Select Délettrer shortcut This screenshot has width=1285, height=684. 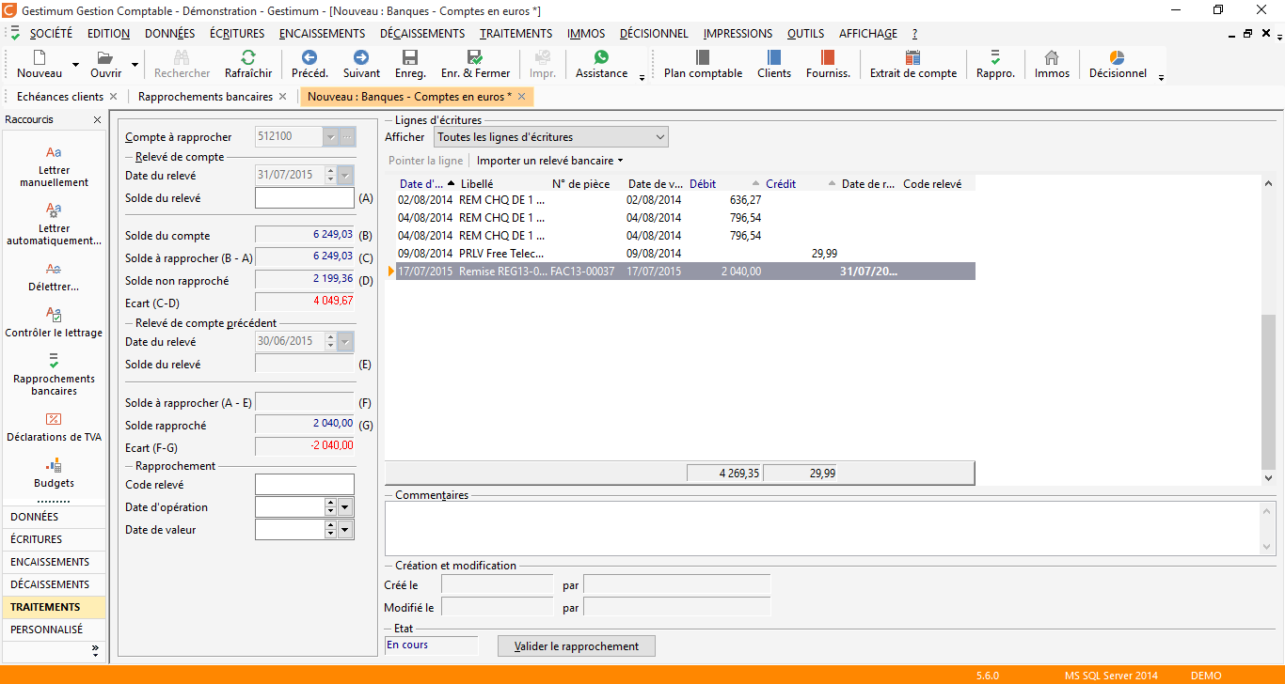click(54, 277)
